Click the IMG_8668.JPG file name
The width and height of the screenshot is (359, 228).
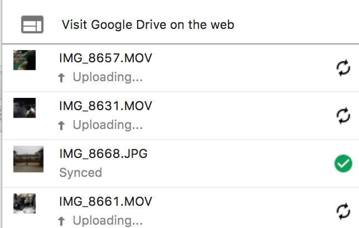tap(103, 154)
